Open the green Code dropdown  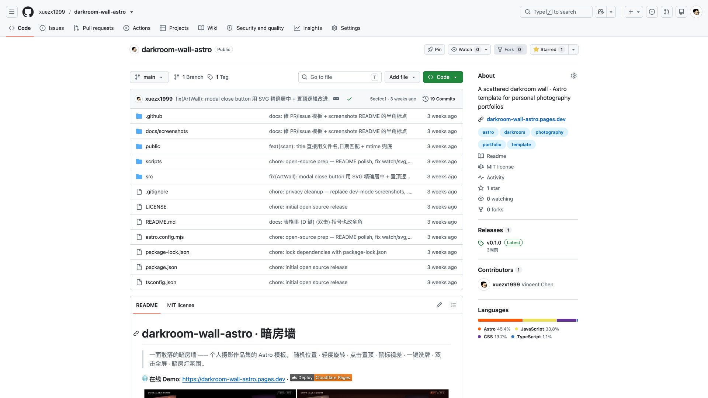point(443,77)
